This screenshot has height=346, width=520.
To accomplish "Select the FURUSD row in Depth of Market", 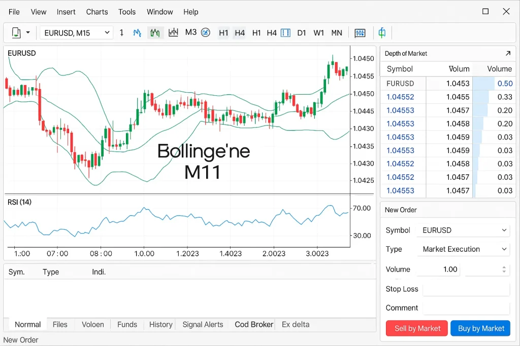I will 448,84.
